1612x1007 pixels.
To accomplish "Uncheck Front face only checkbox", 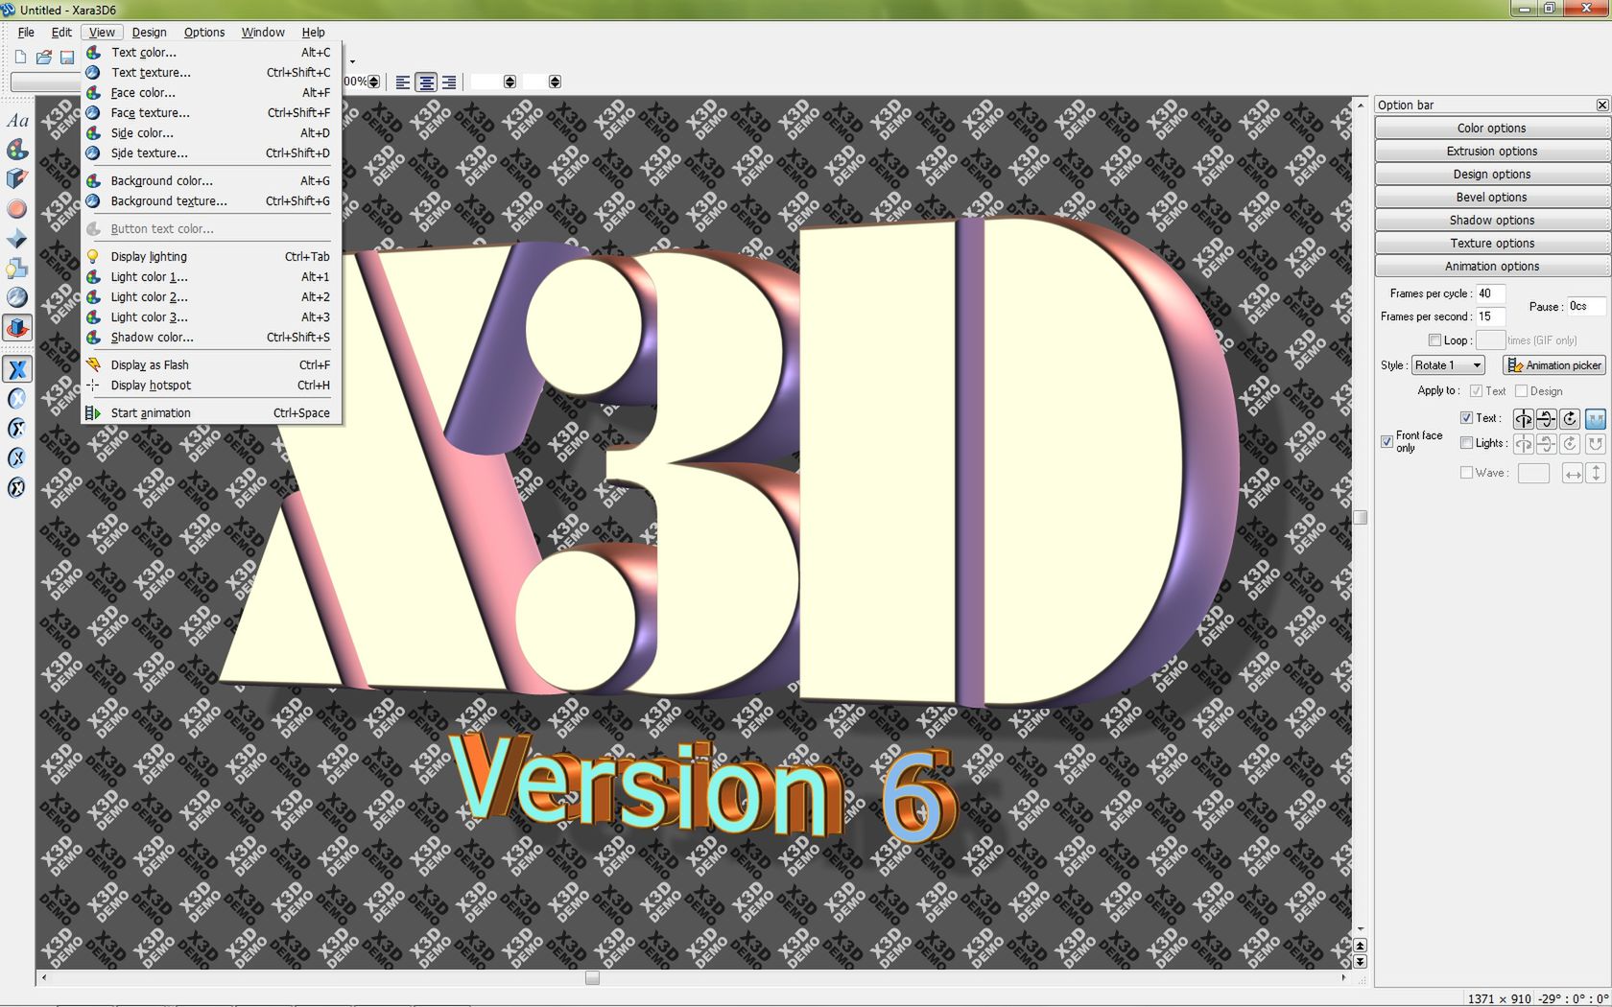I will coord(1387,442).
